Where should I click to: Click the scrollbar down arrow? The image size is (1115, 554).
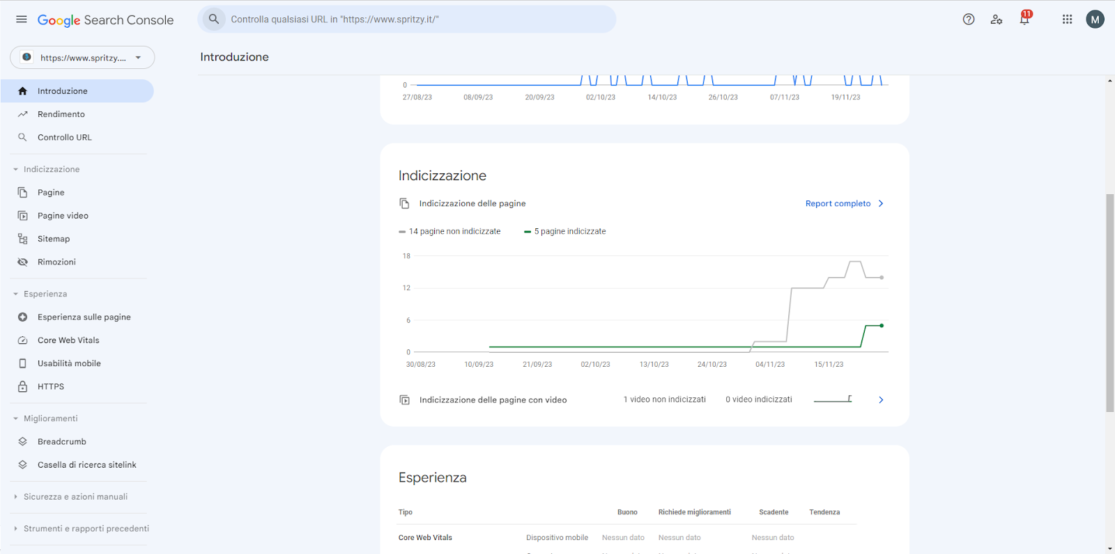click(1109, 548)
